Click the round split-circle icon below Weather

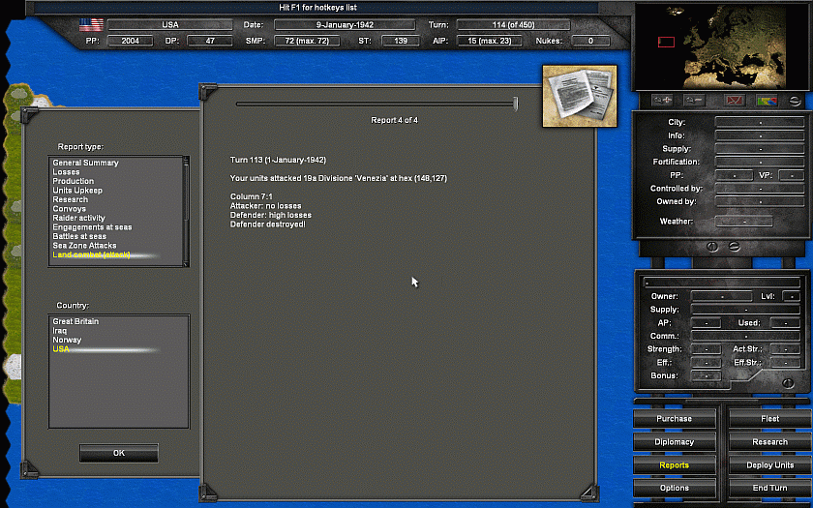(x=712, y=248)
